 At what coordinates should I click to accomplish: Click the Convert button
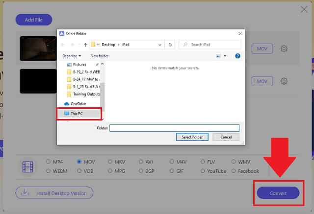(x=278, y=193)
